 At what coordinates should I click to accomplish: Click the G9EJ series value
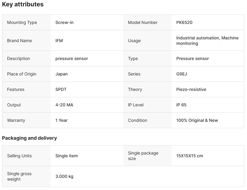pos(181,74)
